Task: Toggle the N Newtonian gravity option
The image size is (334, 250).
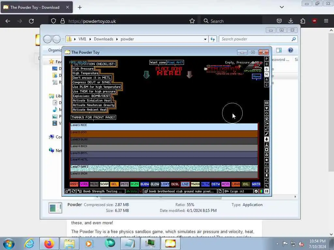Action: click(266, 75)
